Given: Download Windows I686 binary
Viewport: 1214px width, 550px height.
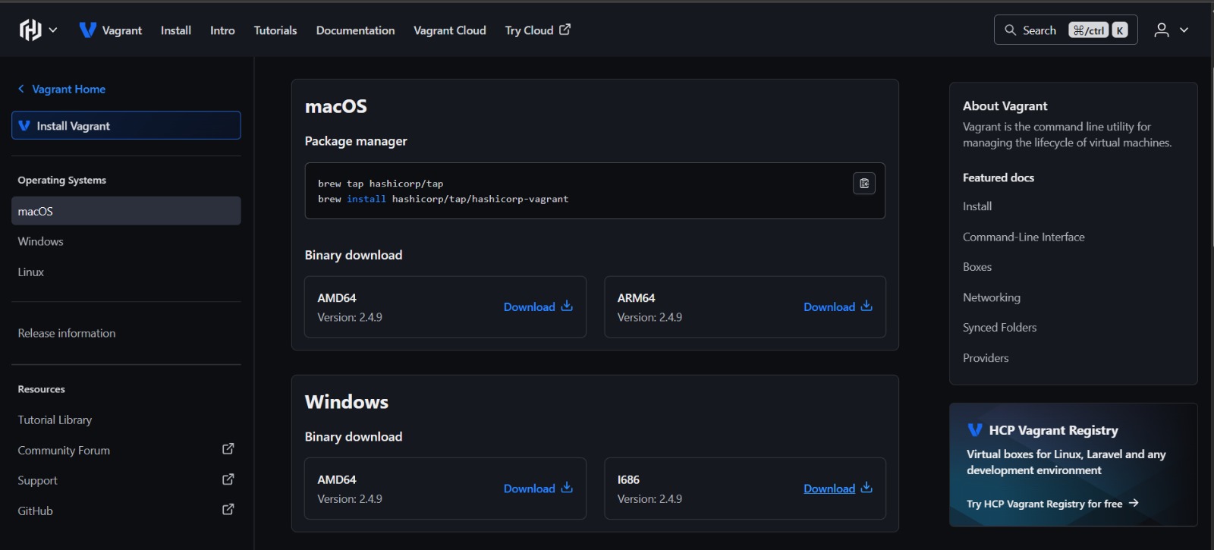Looking at the screenshot, I should pos(838,489).
